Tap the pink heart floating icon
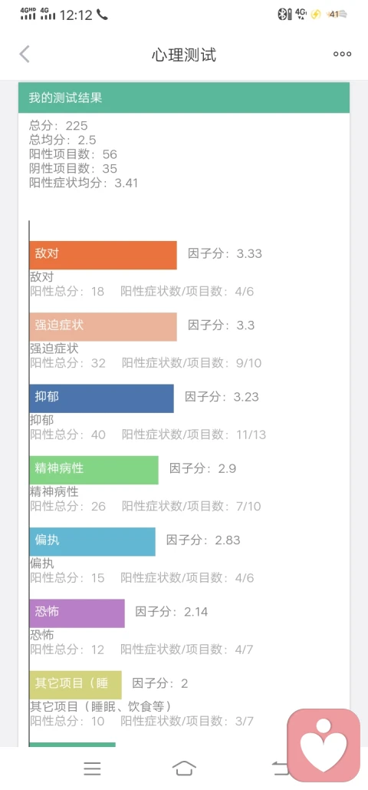 324,745
